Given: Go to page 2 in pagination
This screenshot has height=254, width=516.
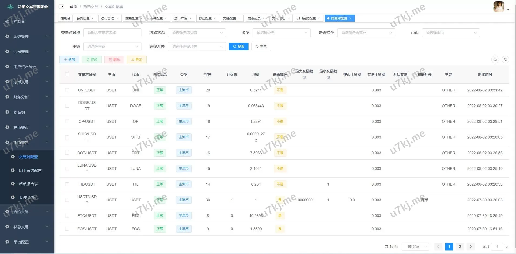Looking at the screenshot, I should point(460,246).
